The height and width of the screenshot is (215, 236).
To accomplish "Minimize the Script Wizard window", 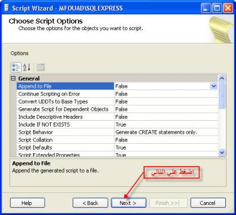I will [x=206, y=8].
